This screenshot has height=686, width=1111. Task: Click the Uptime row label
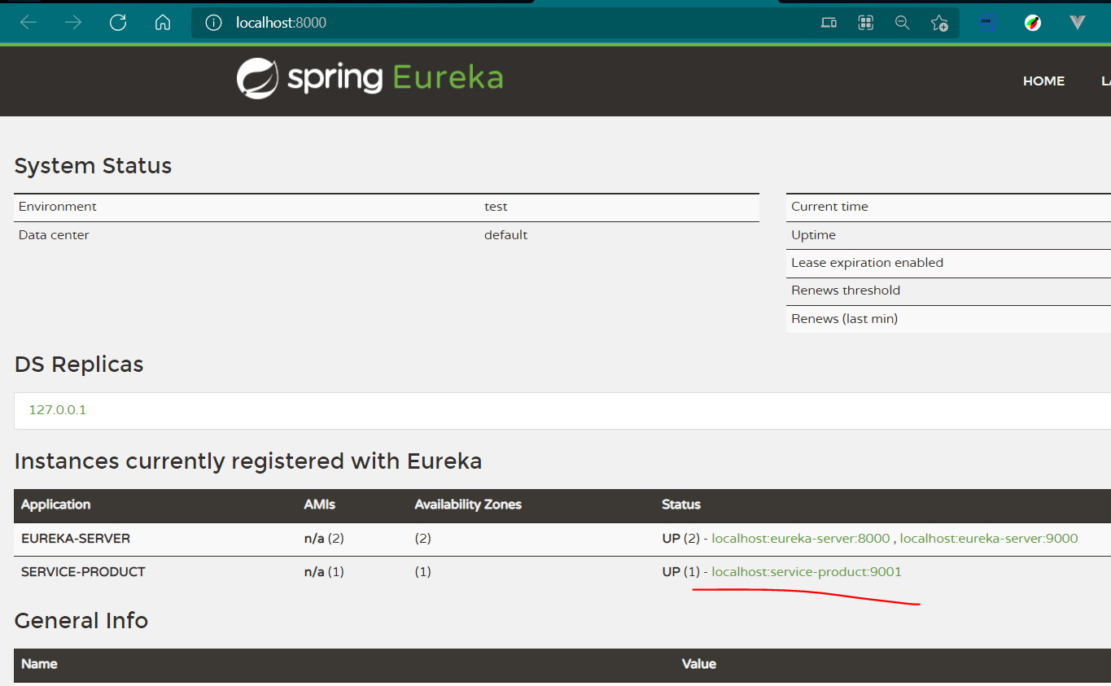pyautogui.click(x=813, y=235)
